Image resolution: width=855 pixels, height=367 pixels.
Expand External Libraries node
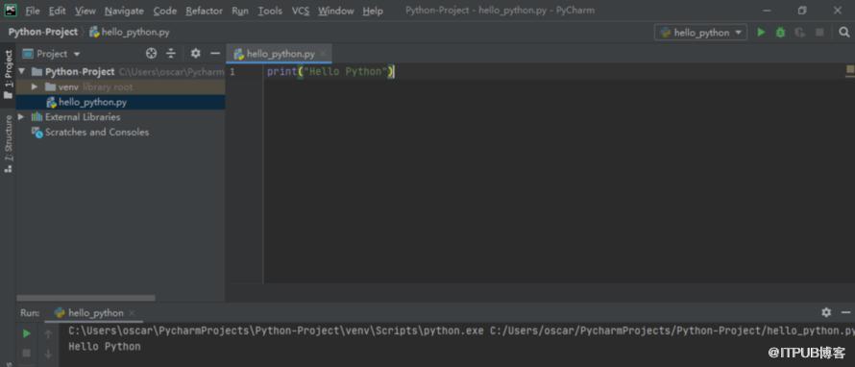[21, 116]
